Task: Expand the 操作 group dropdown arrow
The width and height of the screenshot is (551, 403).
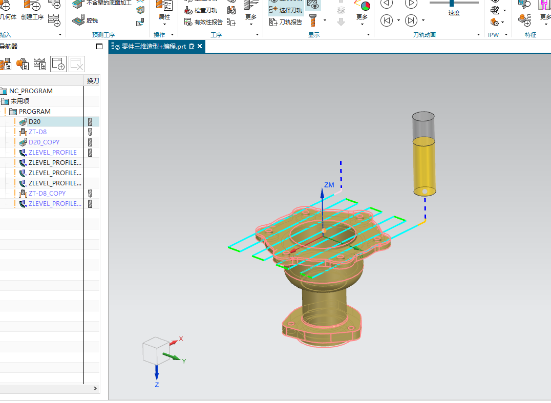Action: click(x=172, y=35)
